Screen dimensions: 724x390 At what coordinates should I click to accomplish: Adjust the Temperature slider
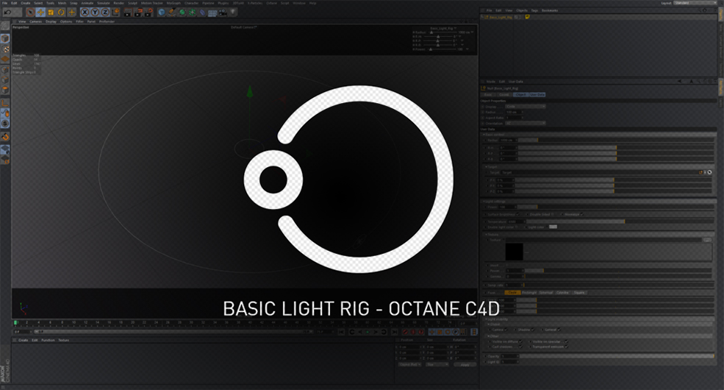[x=620, y=221]
